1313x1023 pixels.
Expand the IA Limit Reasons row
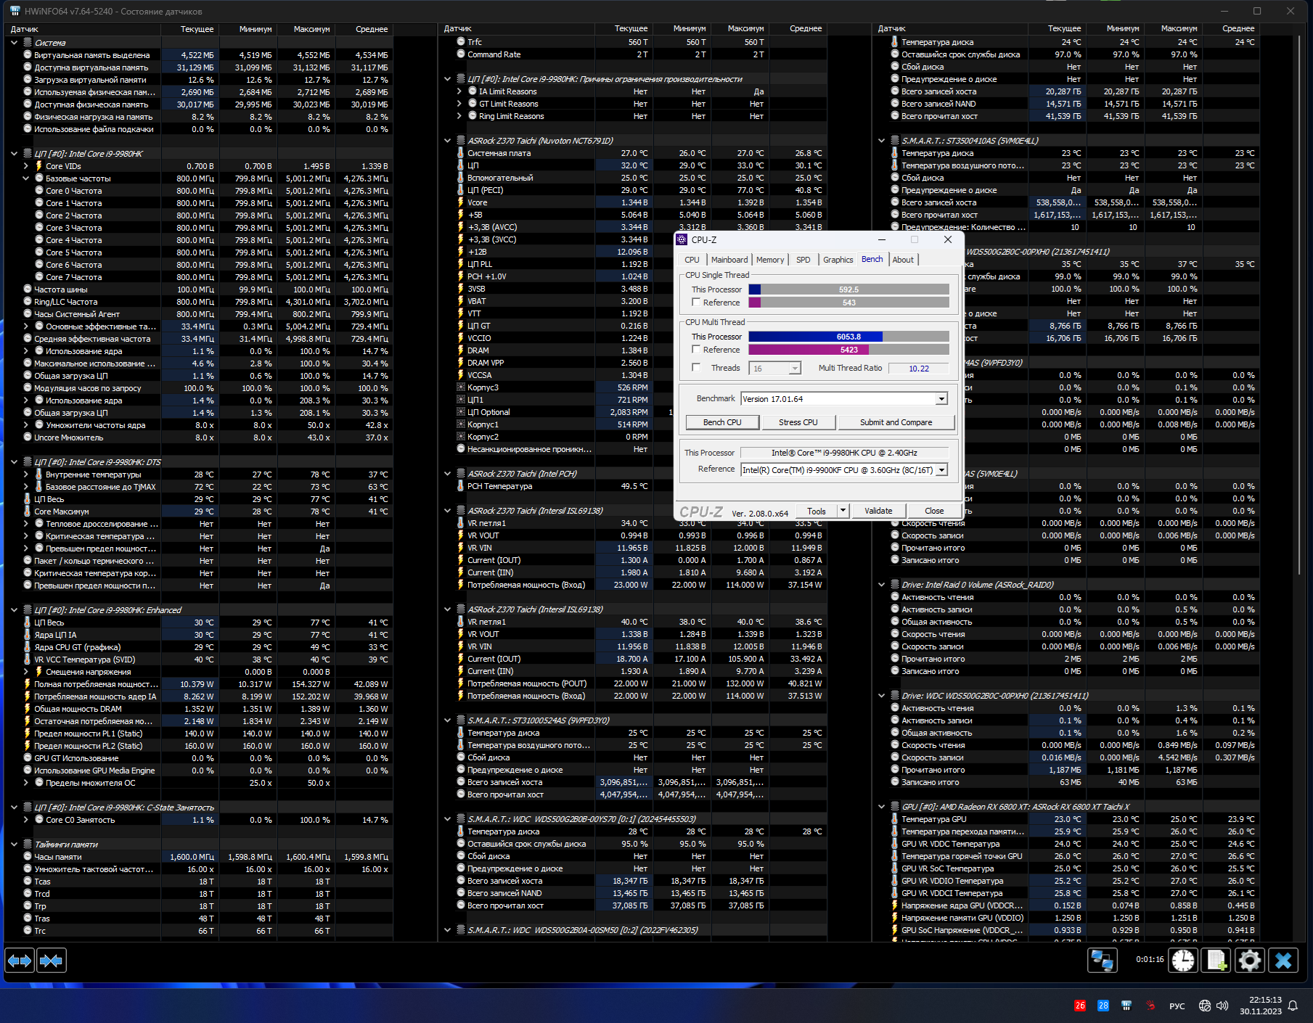point(459,91)
